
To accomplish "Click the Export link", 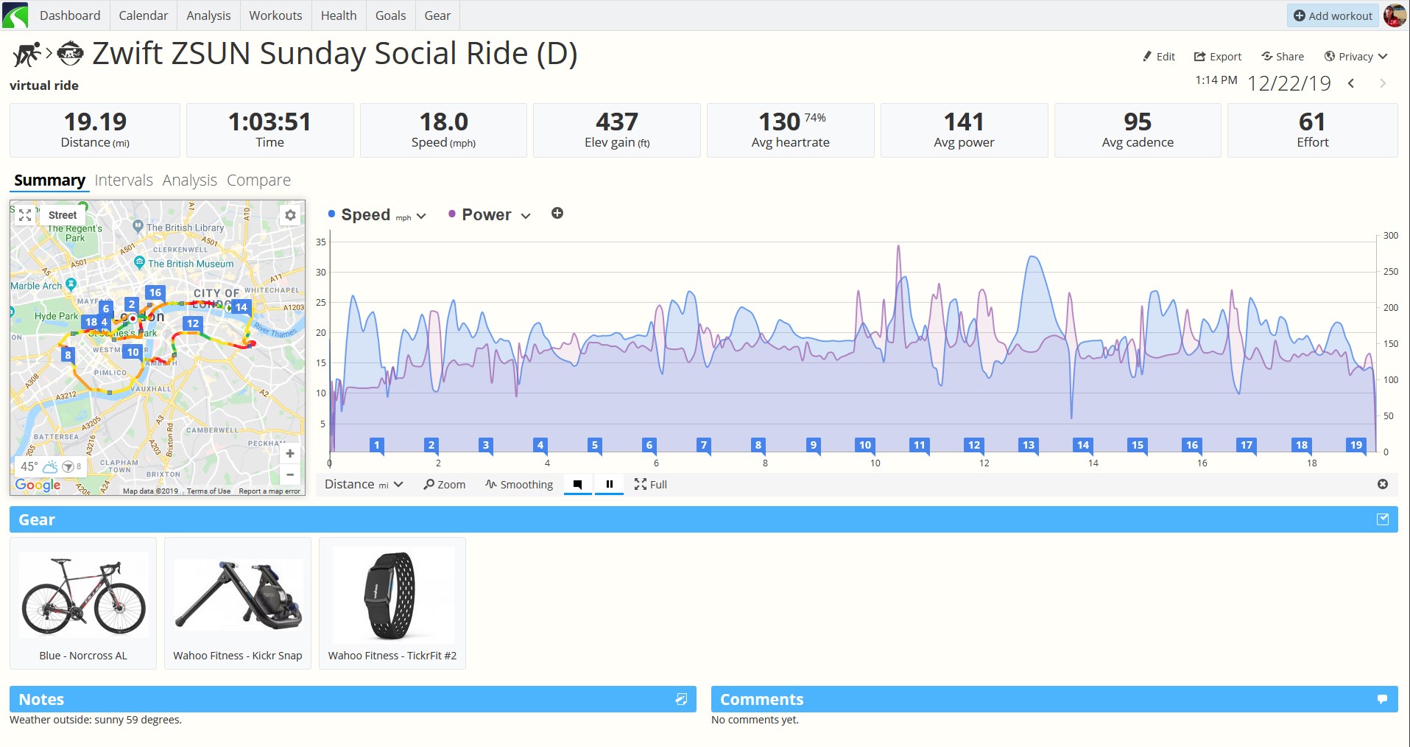I will point(1217,57).
